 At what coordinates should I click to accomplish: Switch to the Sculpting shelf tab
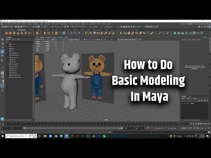(31, 30)
